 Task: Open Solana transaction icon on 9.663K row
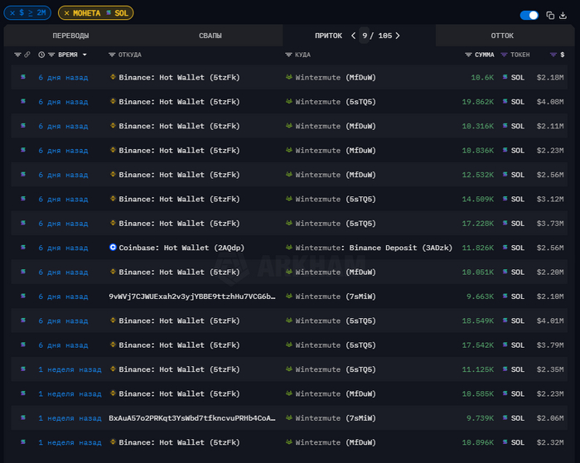coord(23,296)
